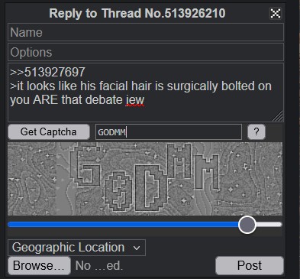Image resolution: width=300 pixels, height=279 pixels.
Task: Click the blue filled portion of the slider track
Action: coord(123,225)
